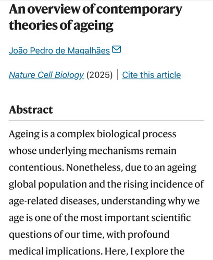Image resolution: width=213 pixels, height=260 pixels.
Task: Click the email envelope icon beside the author
Action: [117, 49]
